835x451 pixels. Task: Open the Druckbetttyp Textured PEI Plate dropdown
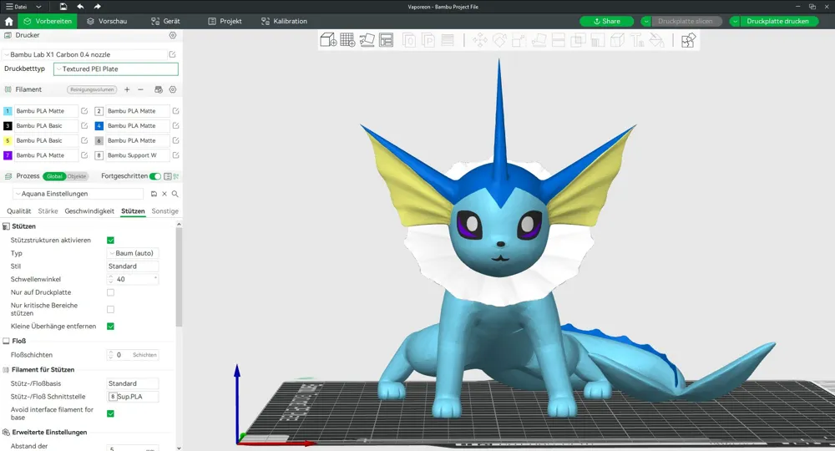[x=116, y=68]
